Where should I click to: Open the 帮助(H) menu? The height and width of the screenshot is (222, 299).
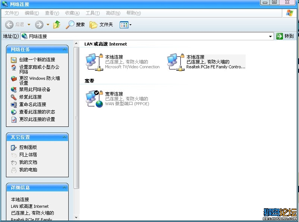(134, 13)
